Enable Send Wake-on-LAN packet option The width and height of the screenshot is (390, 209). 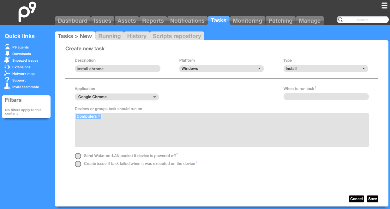tap(78, 156)
